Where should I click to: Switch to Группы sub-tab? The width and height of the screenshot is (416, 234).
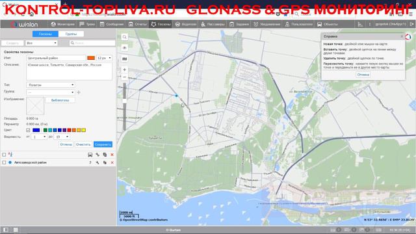coord(71,34)
